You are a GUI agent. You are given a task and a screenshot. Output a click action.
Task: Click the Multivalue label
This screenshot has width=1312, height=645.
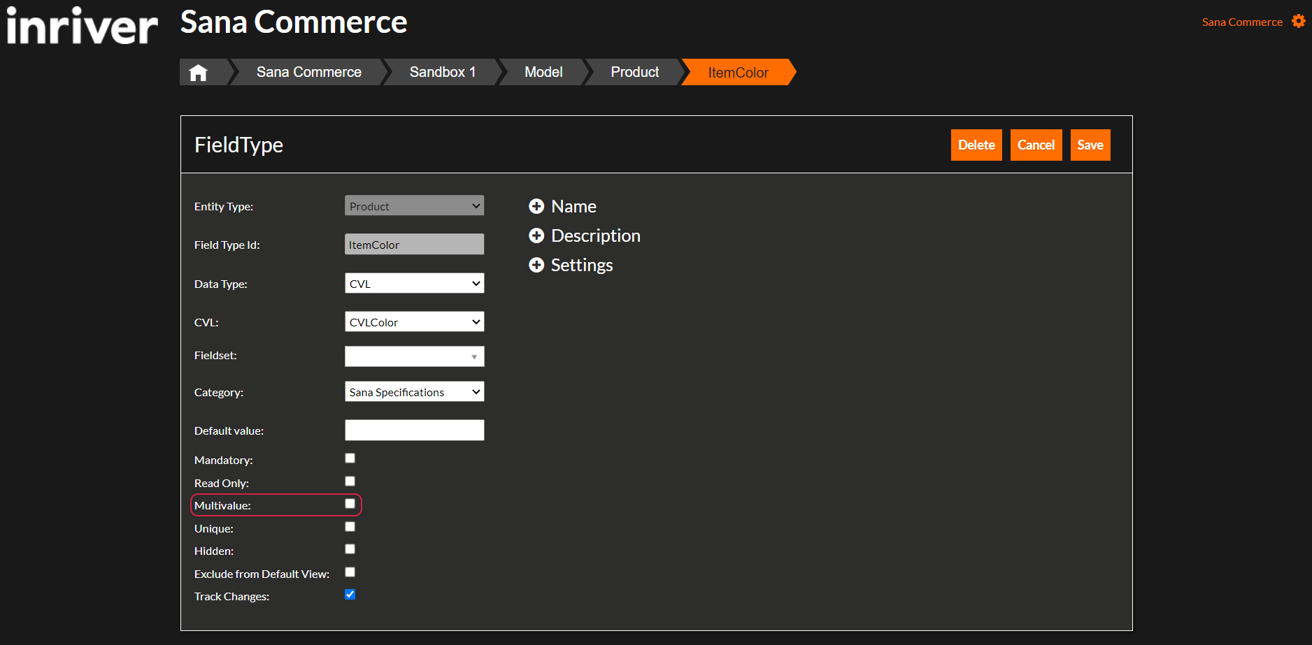(x=222, y=505)
